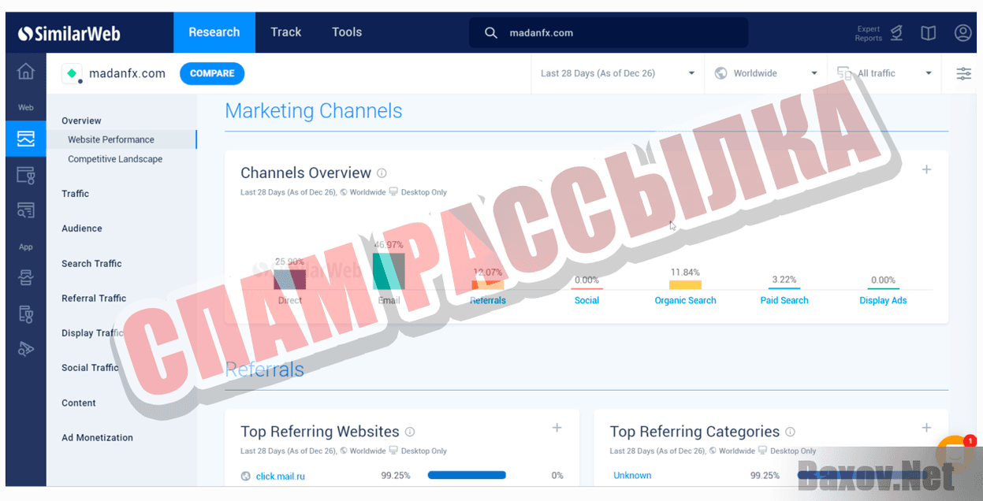Select Competitive Landscape in sidebar

click(x=115, y=159)
